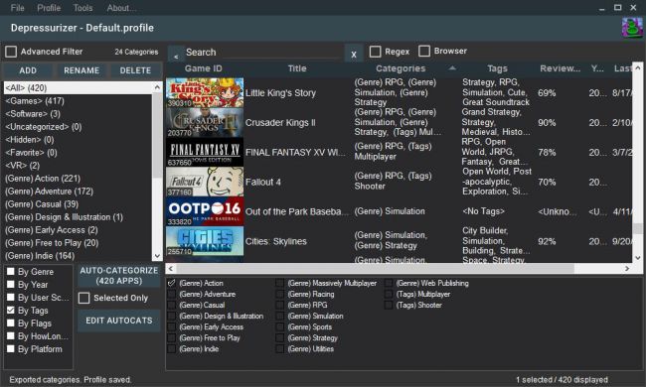Enable the Browser checkbox
646x387 pixels.
coord(424,51)
